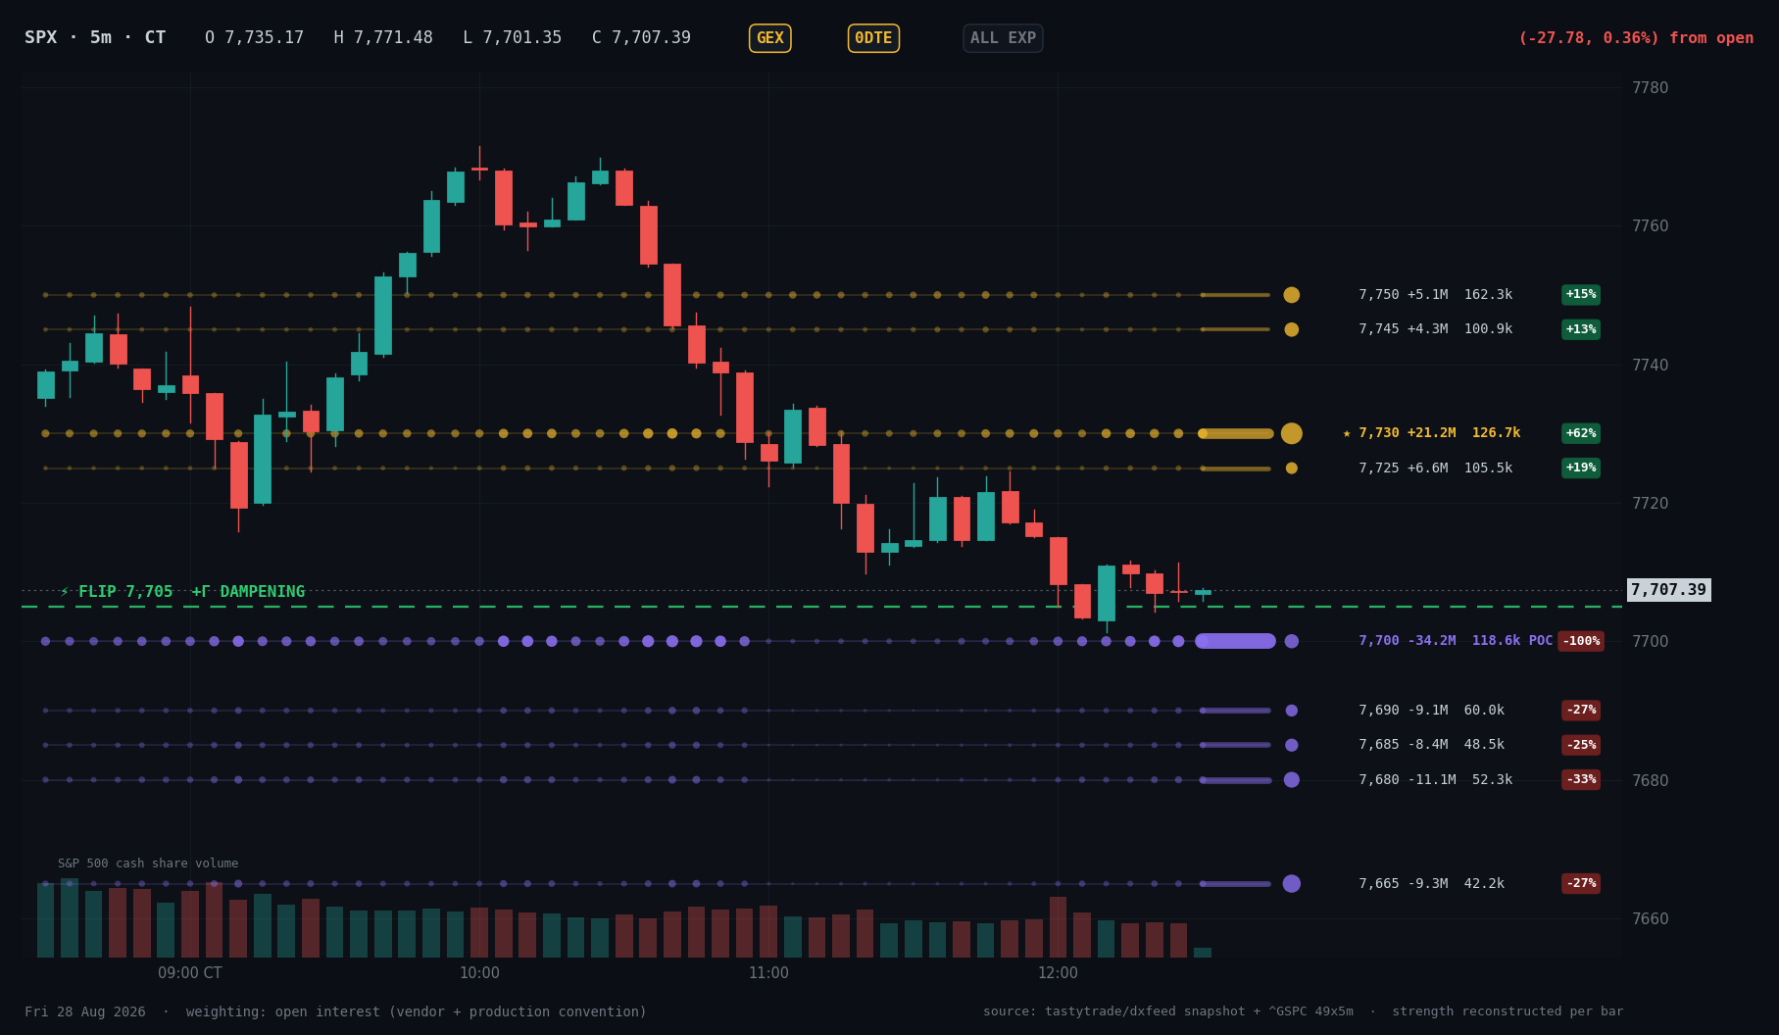
Task: Enable the ALL EXP filter
Action: (1003, 38)
